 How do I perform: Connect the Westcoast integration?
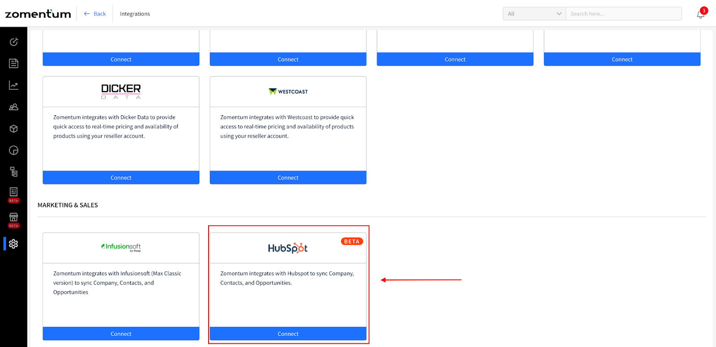pyautogui.click(x=288, y=177)
